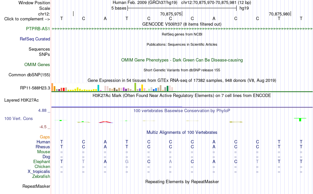
Task: Click the Scale label
Action: tap(45, 8)
